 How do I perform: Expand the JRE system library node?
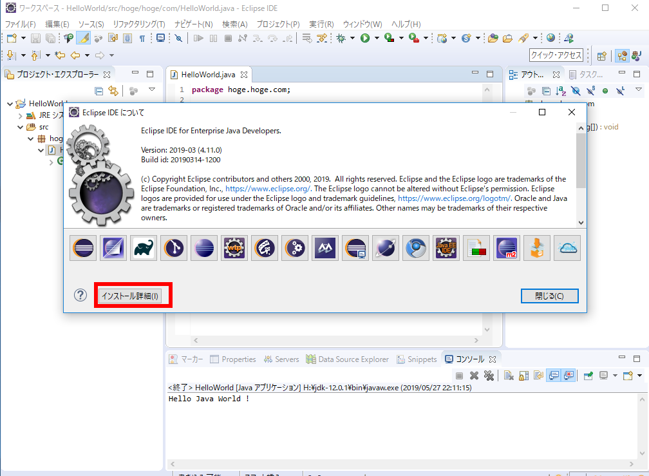20,115
